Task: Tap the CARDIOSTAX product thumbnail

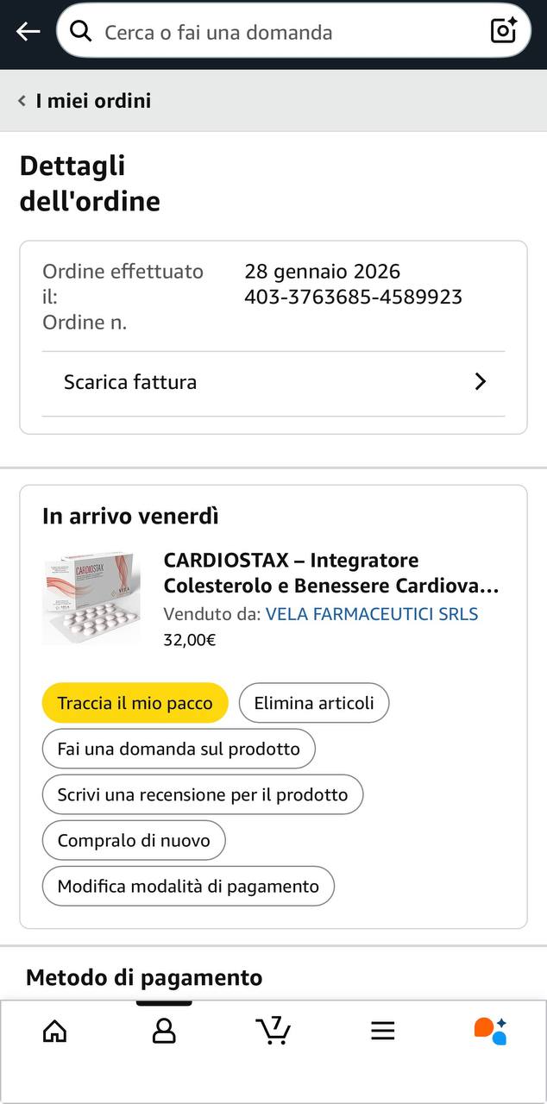Action: pyautogui.click(x=92, y=599)
